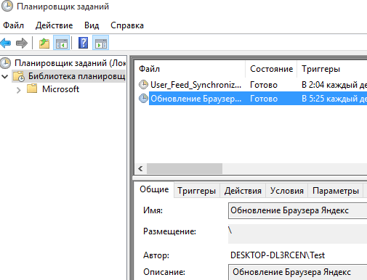
Task: Click the author value DESKTOP-DL3RCEN\Test
Action: coord(278,255)
